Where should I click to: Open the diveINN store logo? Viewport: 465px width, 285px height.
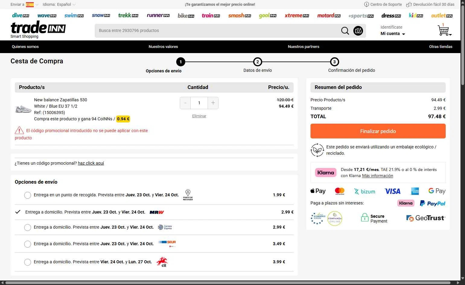21,15
